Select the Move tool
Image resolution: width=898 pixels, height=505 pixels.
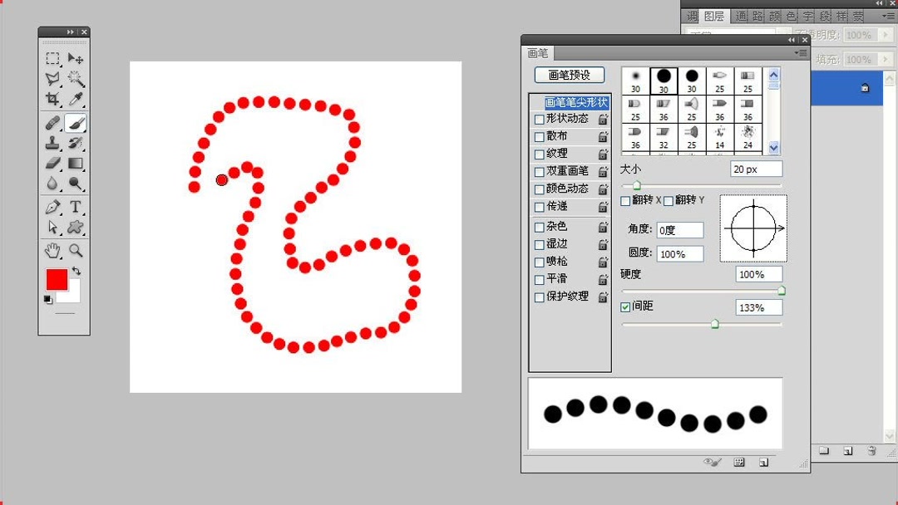(x=75, y=59)
